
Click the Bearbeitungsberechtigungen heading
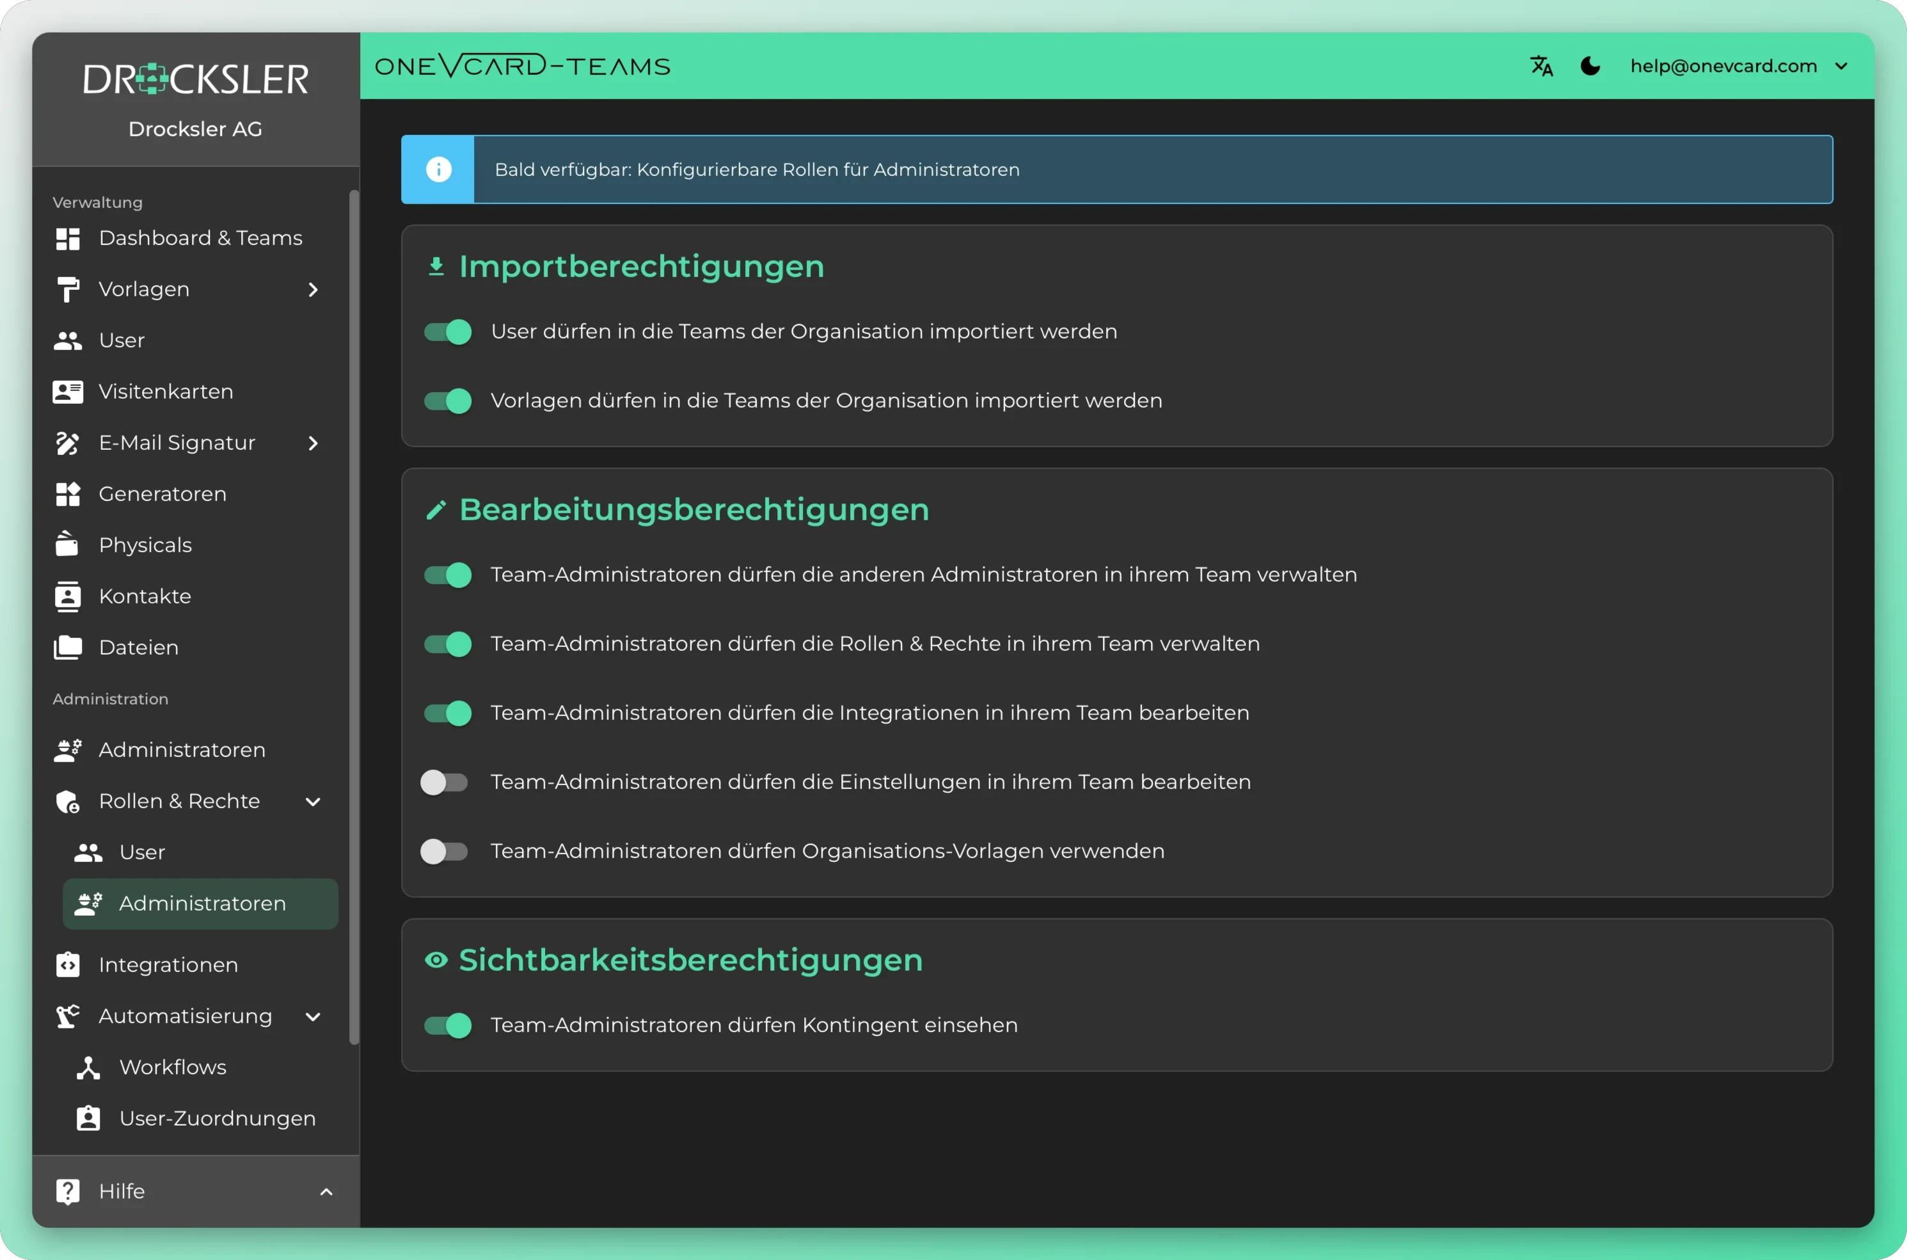coord(694,510)
